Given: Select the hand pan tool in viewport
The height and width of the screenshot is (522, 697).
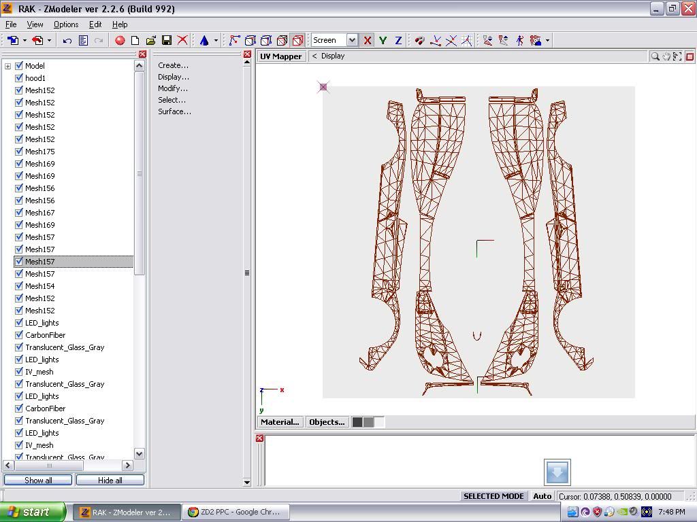Looking at the screenshot, I should (666, 56).
